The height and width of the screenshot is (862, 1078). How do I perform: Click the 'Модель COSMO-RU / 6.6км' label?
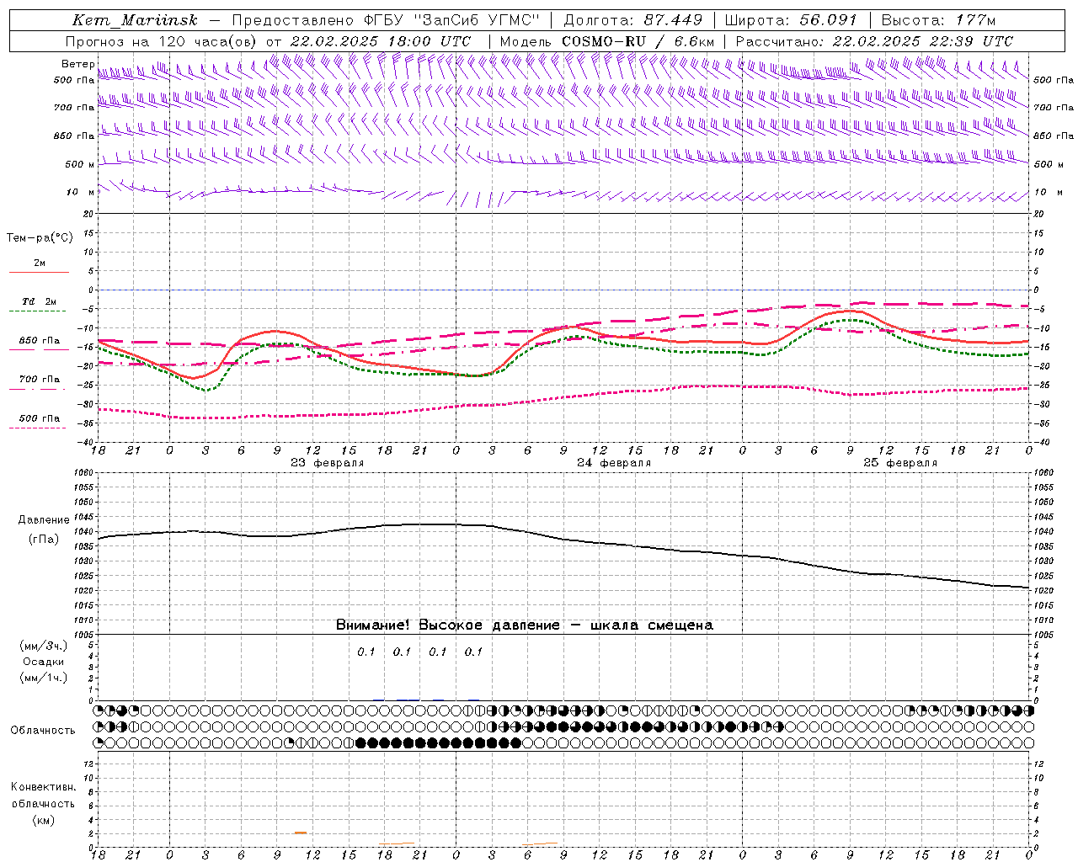tap(606, 41)
